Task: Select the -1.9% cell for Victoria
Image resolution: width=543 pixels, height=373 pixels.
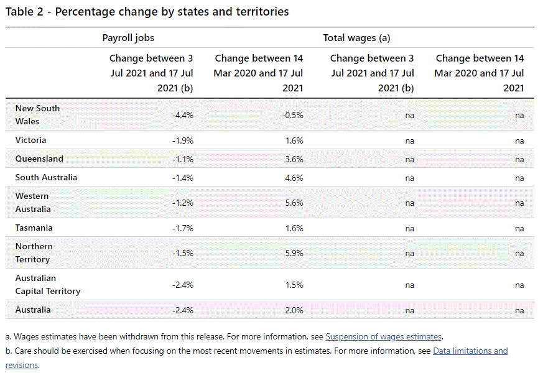Action: point(182,140)
